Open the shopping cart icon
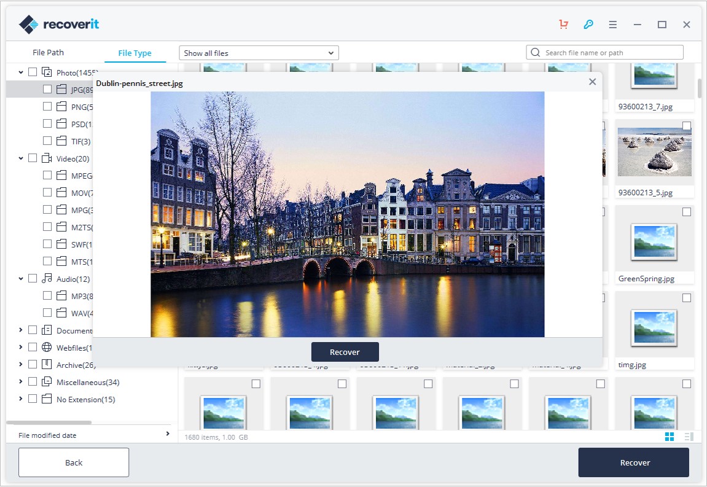This screenshot has height=487, width=707. [x=564, y=25]
